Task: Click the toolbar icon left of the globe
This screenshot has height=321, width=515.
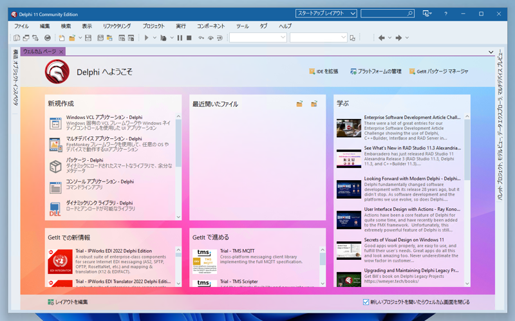Action: click(x=35, y=38)
